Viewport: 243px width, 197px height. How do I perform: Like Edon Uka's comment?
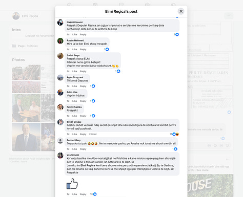74,101
